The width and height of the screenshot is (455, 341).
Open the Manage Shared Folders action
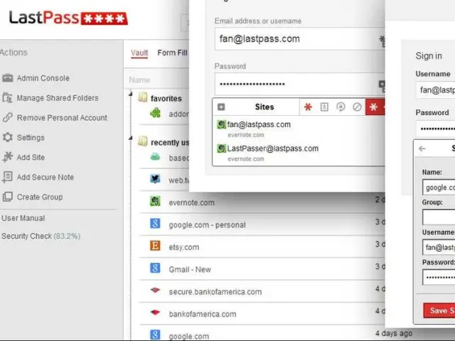pyautogui.click(x=58, y=98)
